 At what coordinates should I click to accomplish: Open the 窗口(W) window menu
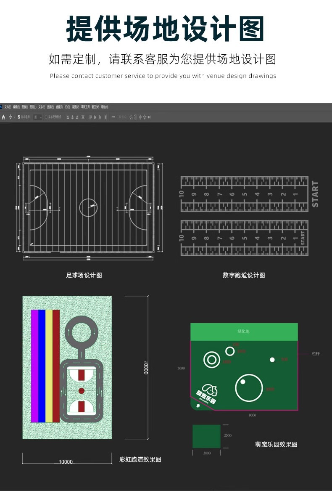(95, 107)
